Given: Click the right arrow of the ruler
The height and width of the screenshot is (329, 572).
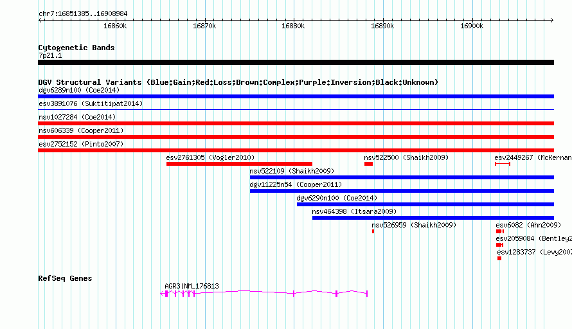Looking at the screenshot, I should click(x=551, y=21).
